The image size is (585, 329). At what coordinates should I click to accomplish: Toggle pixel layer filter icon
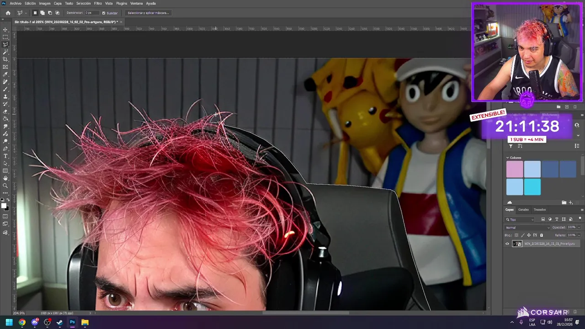point(543,219)
